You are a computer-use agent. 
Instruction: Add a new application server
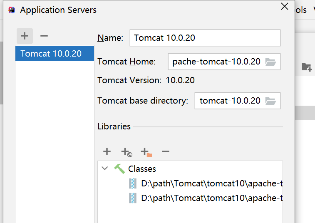click(x=25, y=36)
